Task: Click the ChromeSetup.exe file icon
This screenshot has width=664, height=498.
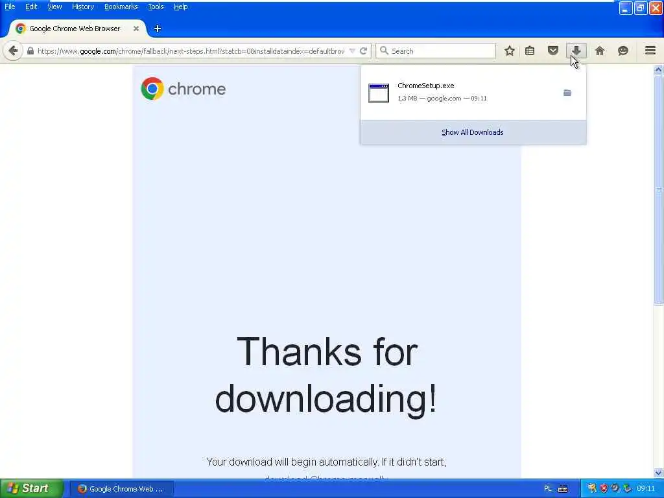Action: [379, 93]
